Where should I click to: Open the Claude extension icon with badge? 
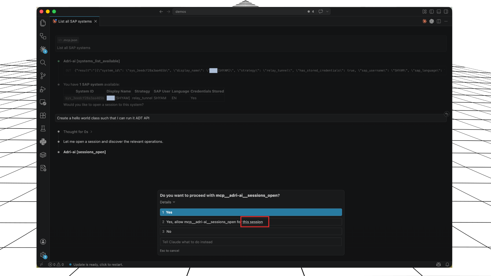click(x=43, y=49)
